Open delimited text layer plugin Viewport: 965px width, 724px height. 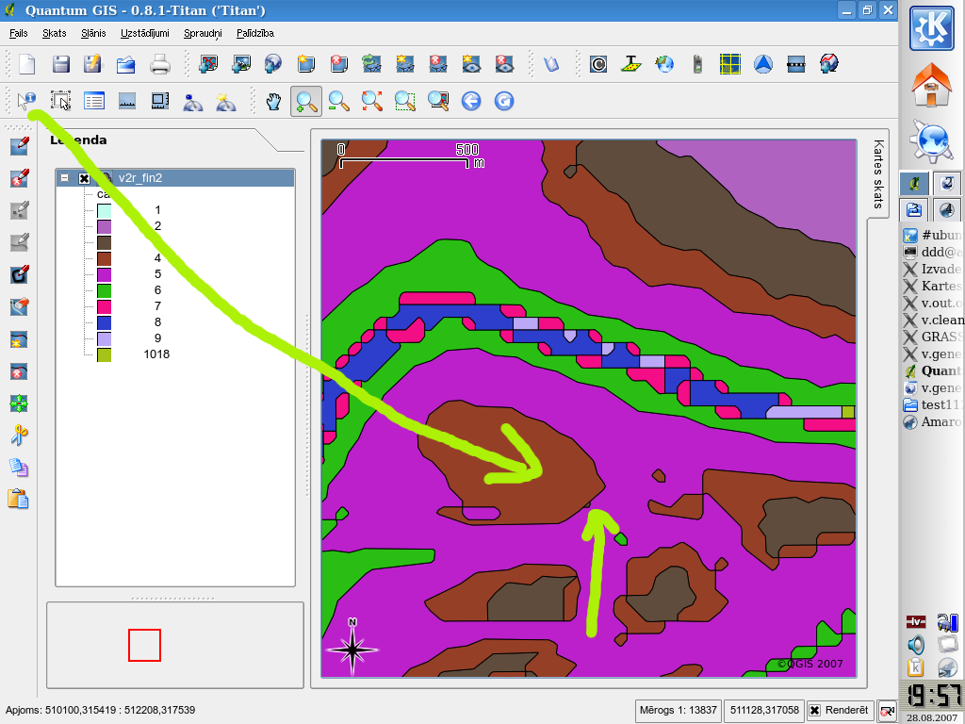(x=631, y=64)
